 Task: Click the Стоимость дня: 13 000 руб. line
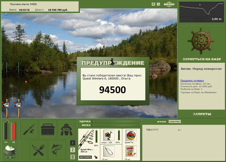[x=196, y=86]
